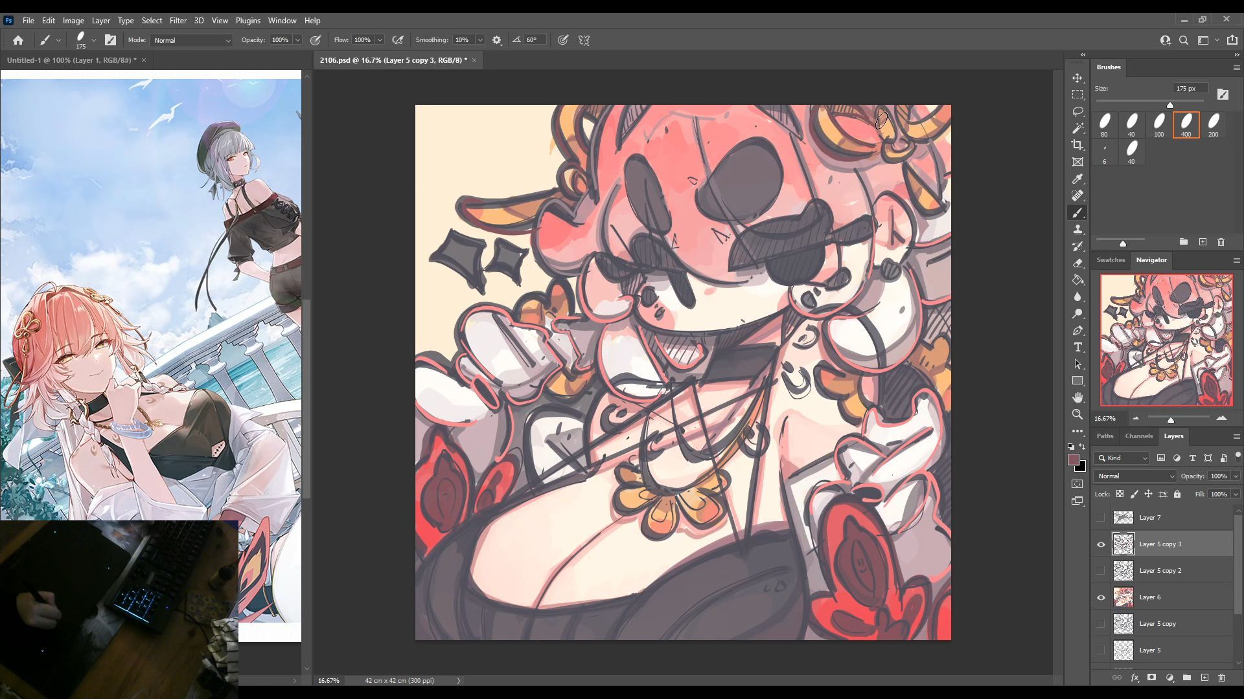Add a layer mask
This screenshot has height=699, width=1244.
pos(1151,678)
